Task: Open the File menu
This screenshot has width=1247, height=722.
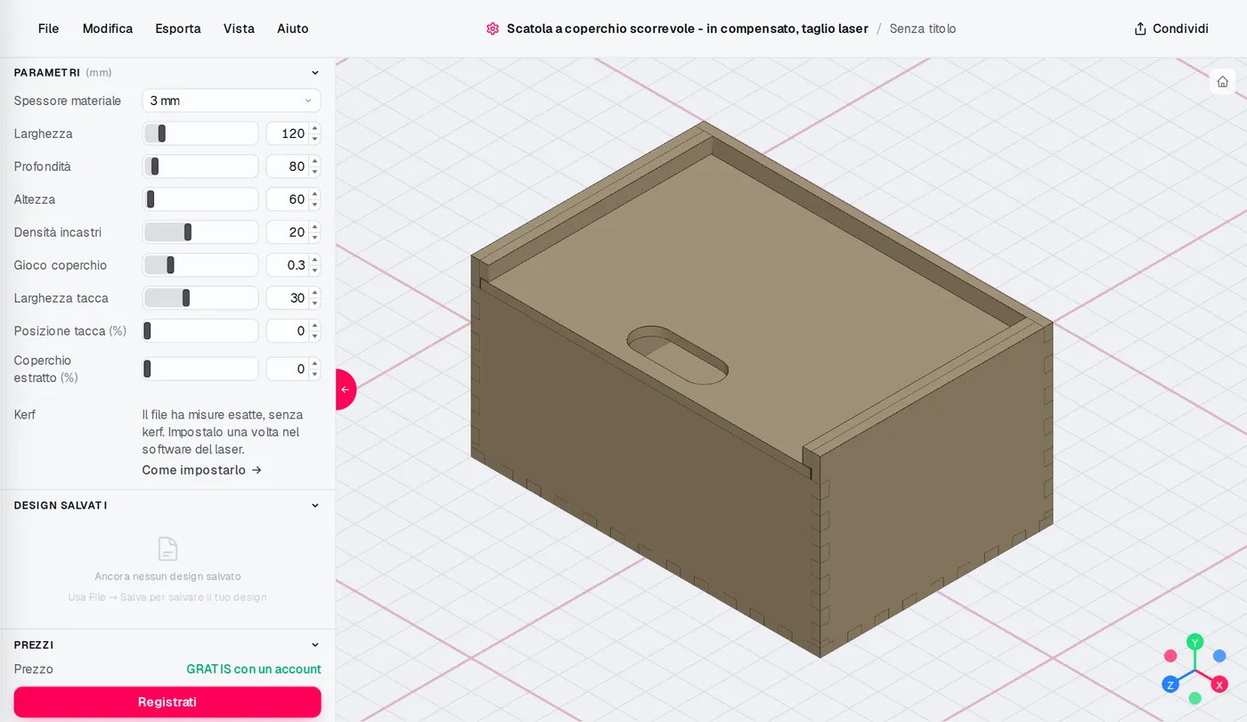Action: (49, 28)
